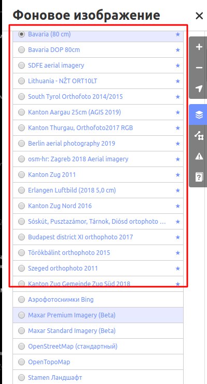Select the Lithuania - NŽT ORT10LT radio button
This screenshot has height=384, width=207.
coord(21,81)
